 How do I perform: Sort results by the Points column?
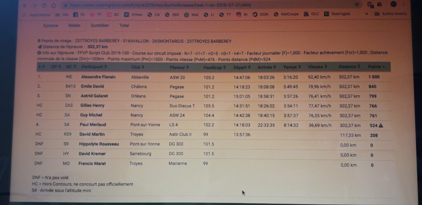(x=374, y=67)
